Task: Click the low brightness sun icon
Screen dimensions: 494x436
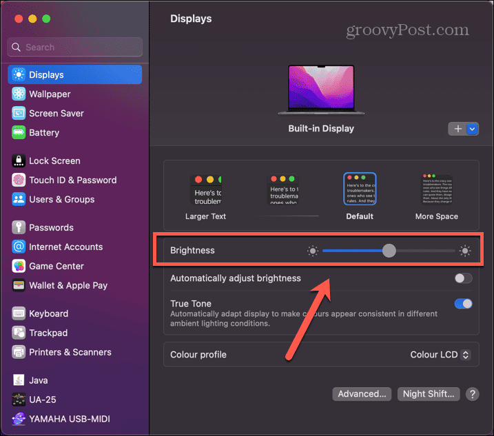Action: click(x=313, y=251)
